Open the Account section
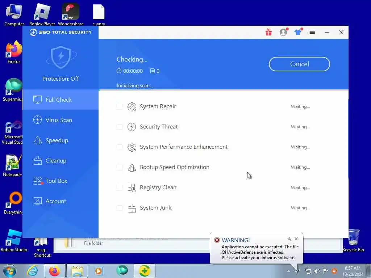The width and height of the screenshot is (371, 278). point(61,201)
